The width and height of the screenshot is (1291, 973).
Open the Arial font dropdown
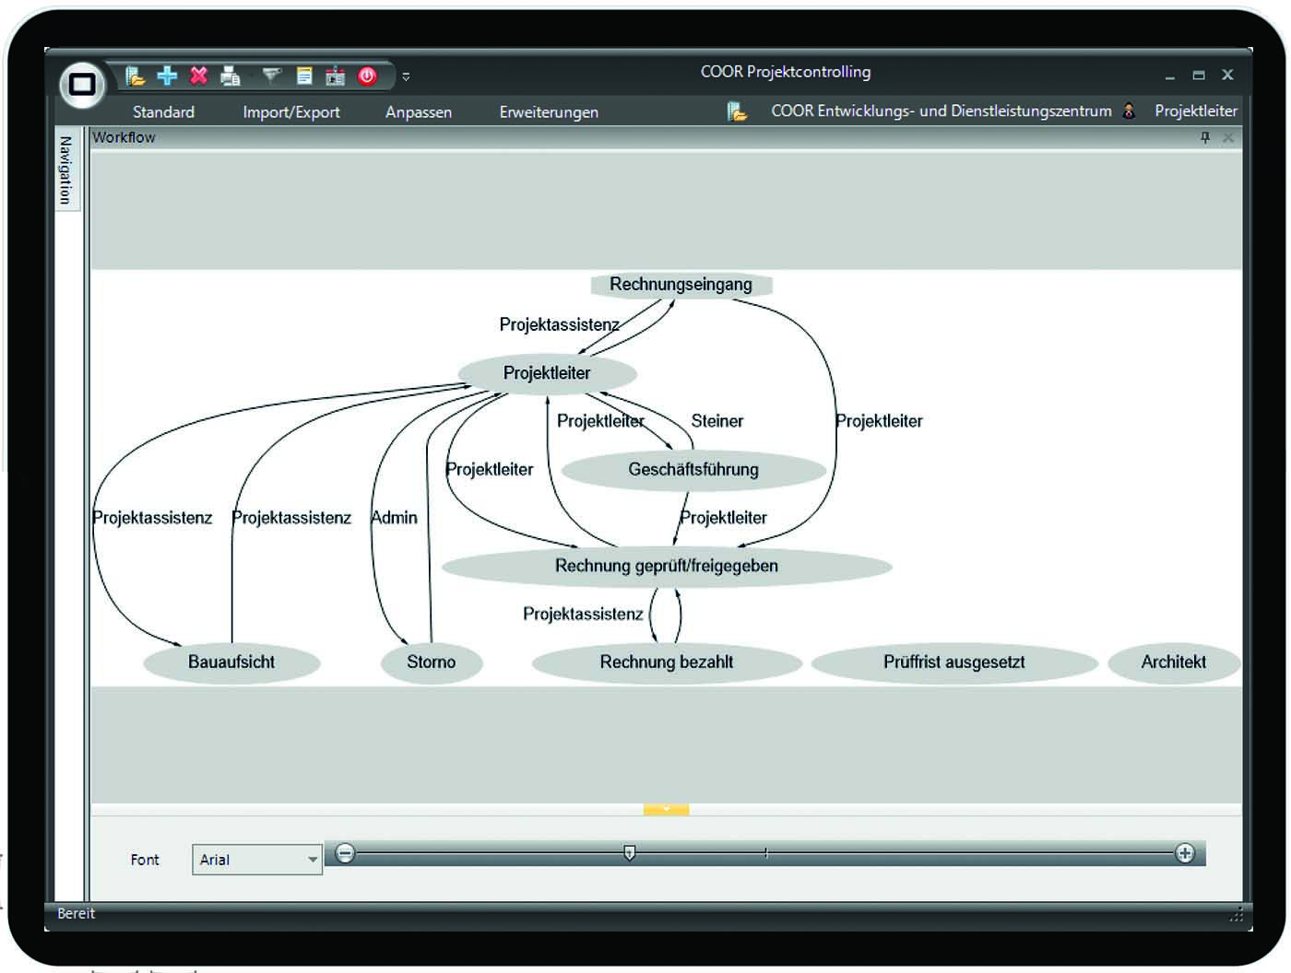click(x=257, y=860)
